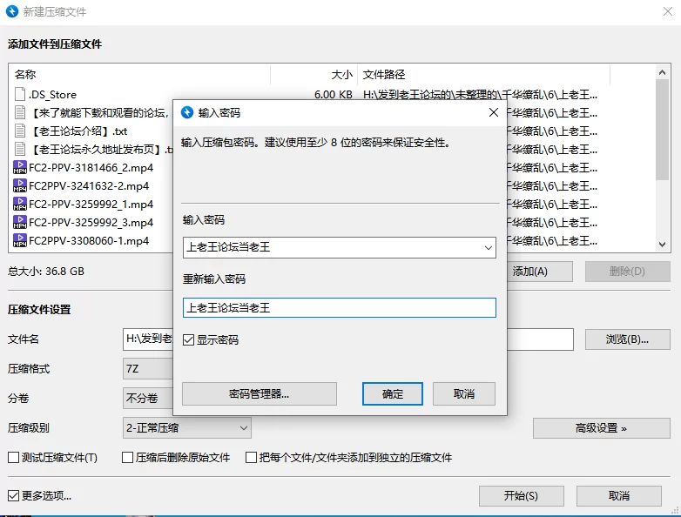Click the 文件名 path input field
This screenshot has height=517, width=681.
347,339
